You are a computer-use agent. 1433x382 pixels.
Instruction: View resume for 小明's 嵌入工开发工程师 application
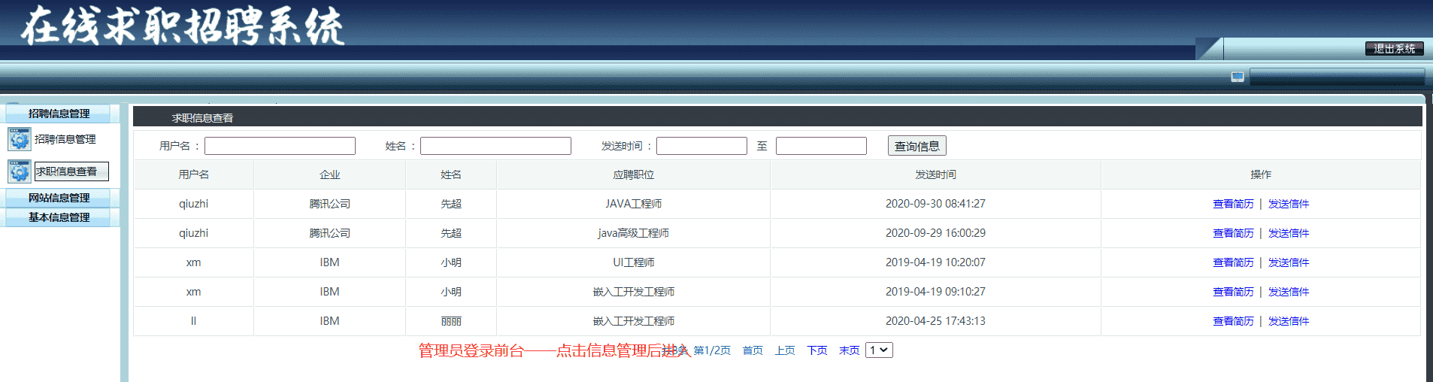1233,292
